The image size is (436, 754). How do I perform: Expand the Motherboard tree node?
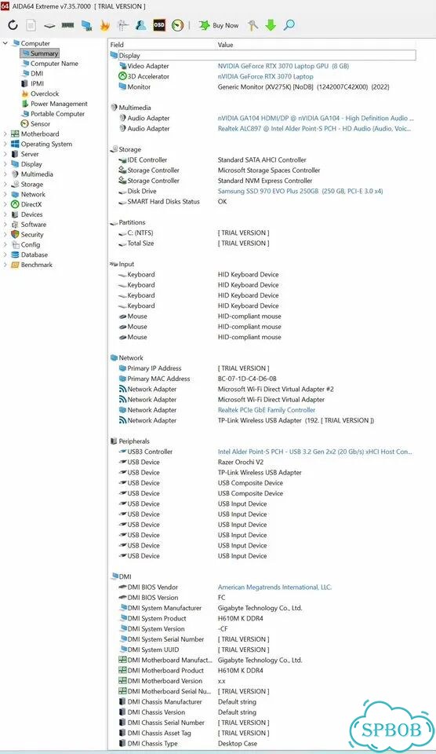pyautogui.click(x=5, y=134)
